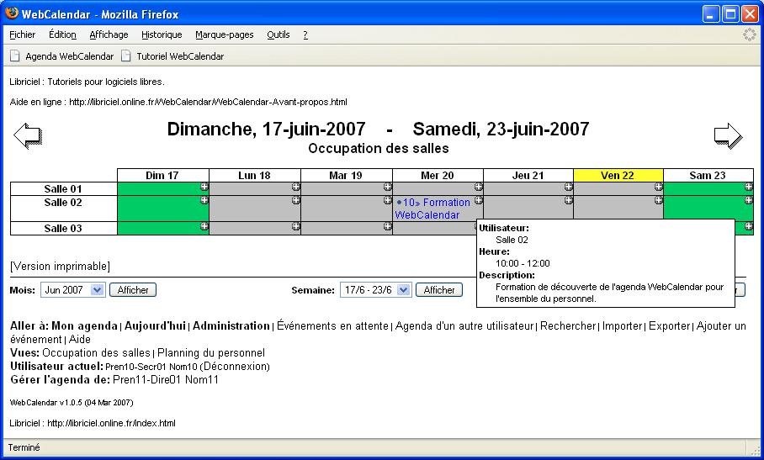
Task: Add event in Salle 01 on Lun 18
Action: (x=296, y=187)
